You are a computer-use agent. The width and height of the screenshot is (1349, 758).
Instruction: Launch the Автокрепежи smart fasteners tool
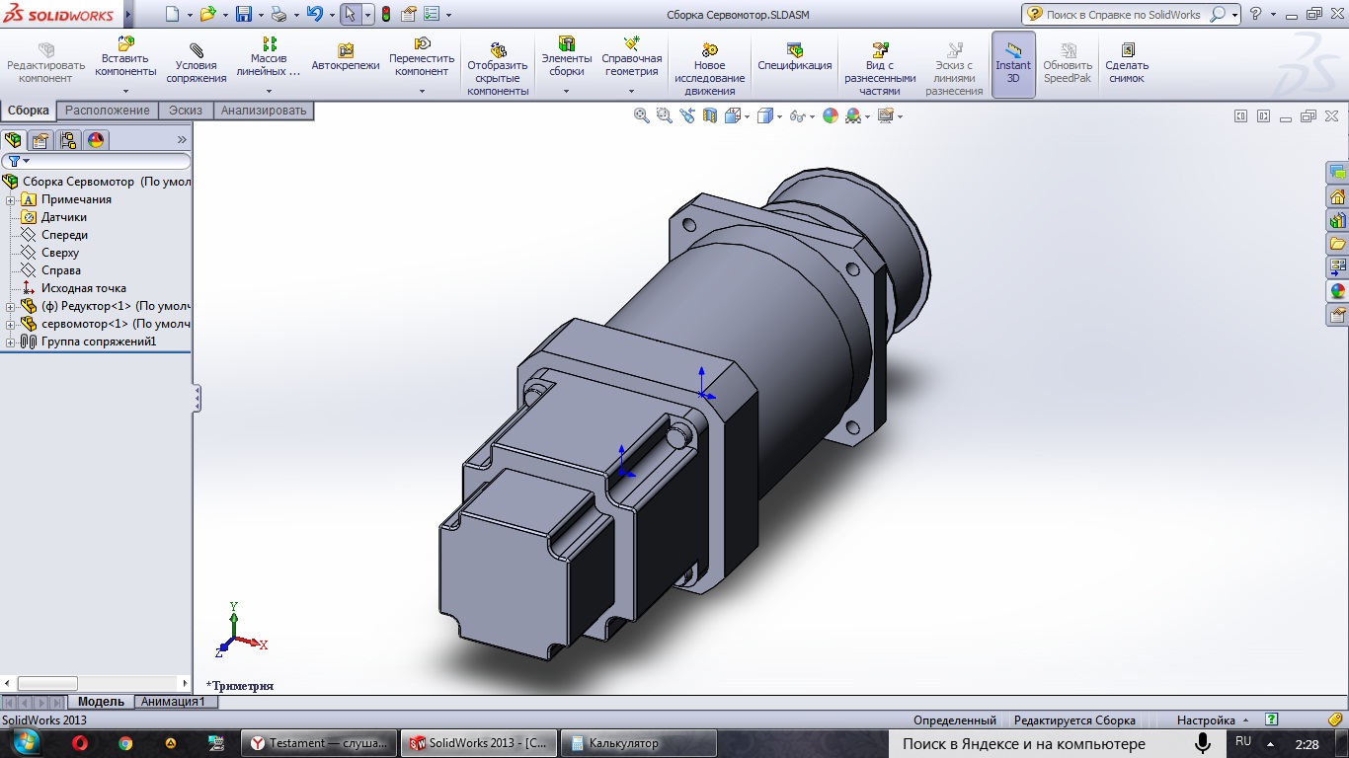(346, 57)
